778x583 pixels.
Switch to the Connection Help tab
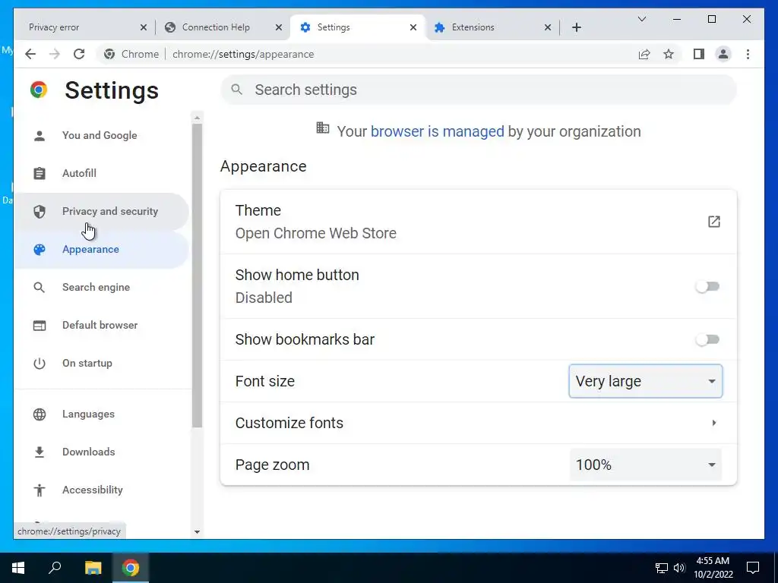(223, 27)
